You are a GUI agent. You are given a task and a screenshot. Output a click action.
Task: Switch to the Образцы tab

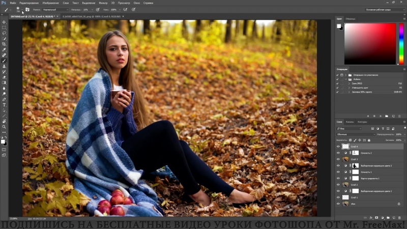351,19
